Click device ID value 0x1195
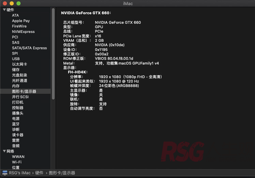Screen dimensions: 255x178 coord(101,49)
